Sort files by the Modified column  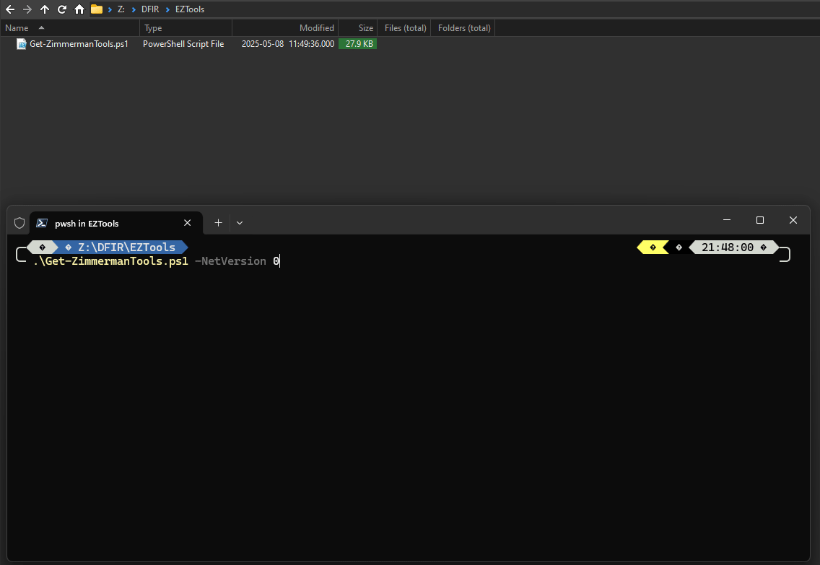point(317,27)
